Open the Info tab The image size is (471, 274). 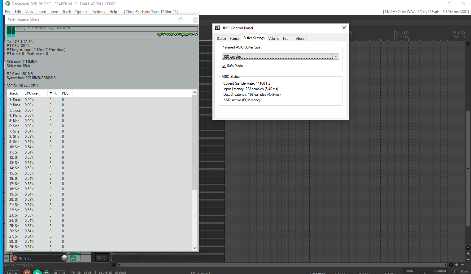click(286, 39)
